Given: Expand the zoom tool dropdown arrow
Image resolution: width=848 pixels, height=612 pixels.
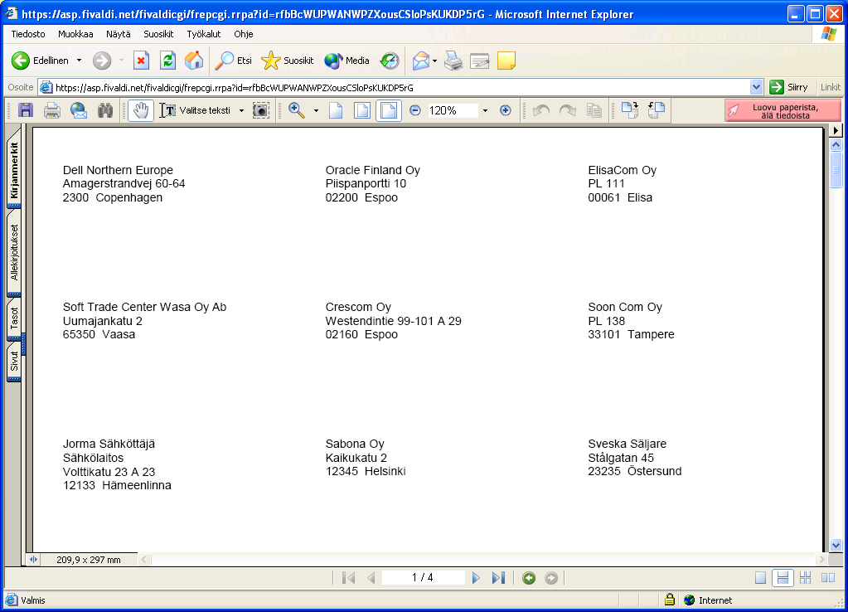Looking at the screenshot, I should [x=317, y=110].
